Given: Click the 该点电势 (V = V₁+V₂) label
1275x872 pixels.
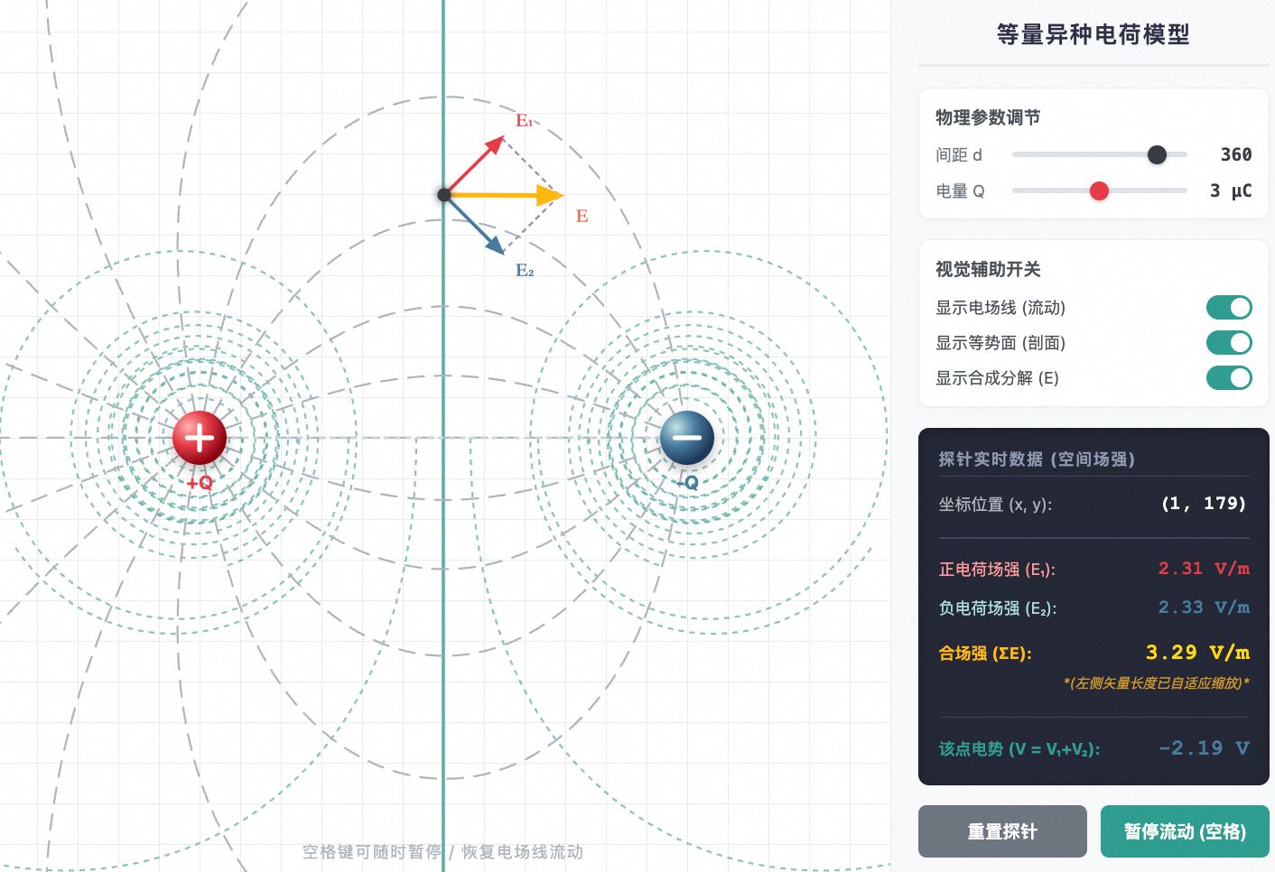Looking at the screenshot, I should [1019, 749].
